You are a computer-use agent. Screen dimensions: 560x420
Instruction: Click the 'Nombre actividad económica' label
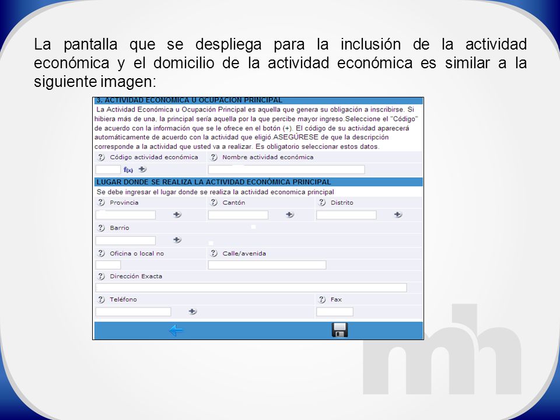[268, 157]
